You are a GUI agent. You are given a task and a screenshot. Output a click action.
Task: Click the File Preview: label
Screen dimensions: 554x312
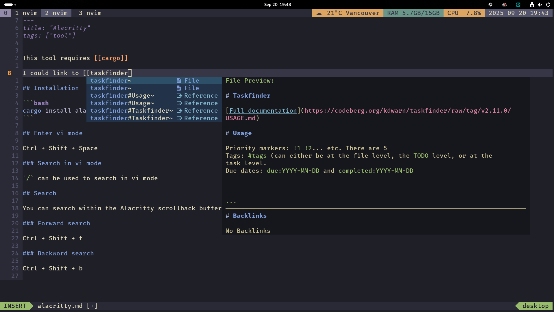[250, 81]
